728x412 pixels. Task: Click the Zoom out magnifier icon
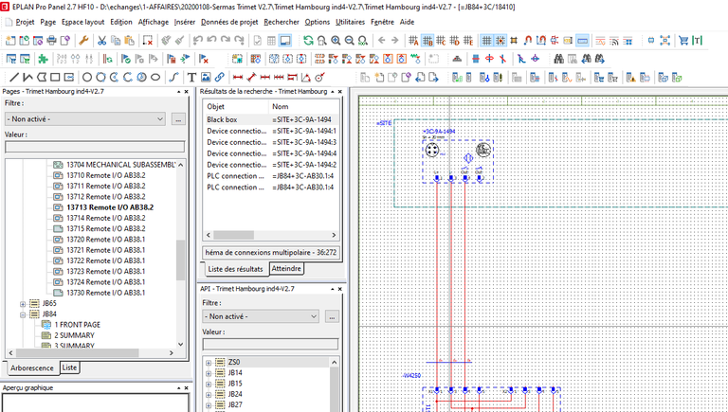tap(349, 41)
